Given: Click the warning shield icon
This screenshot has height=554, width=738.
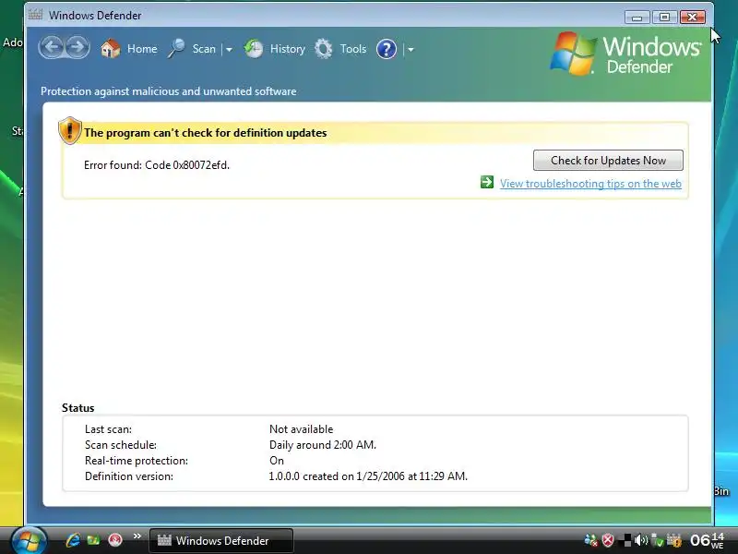Looking at the screenshot, I should click(x=70, y=130).
